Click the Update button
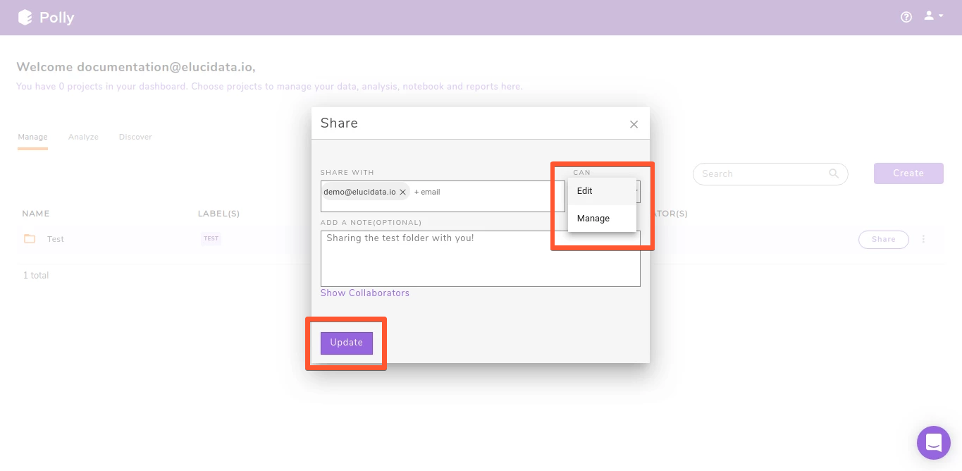Screen dimensions: 962x471 coord(346,343)
